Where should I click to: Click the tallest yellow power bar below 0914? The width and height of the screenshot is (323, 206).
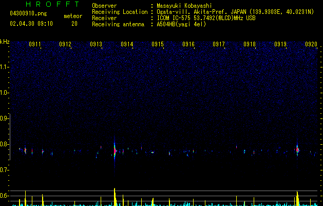click(x=115, y=197)
